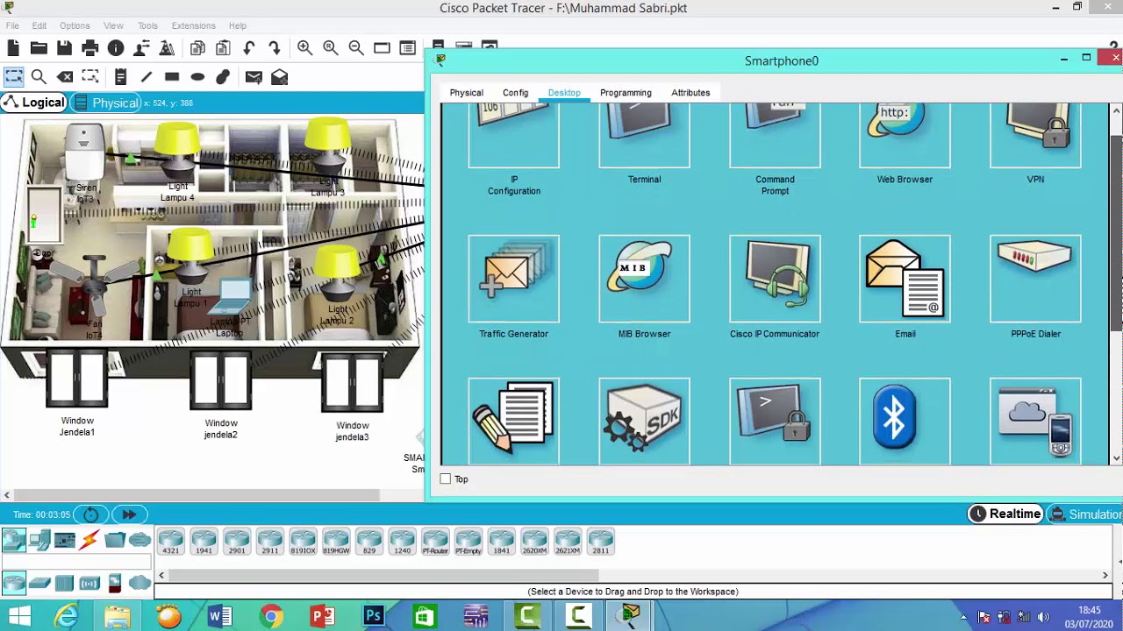Viewport: 1123px width, 631px height.
Task: Click the Fast Forward Time button
Action: (x=129, y=514)
